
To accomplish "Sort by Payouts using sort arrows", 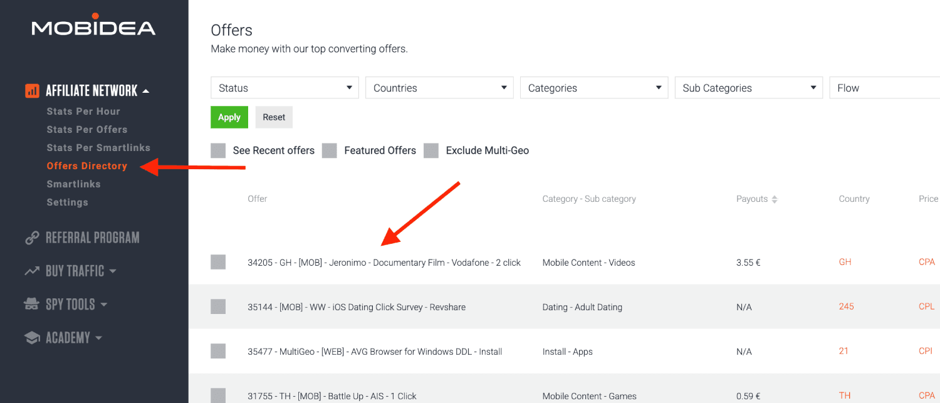I will tap(775, 199).
